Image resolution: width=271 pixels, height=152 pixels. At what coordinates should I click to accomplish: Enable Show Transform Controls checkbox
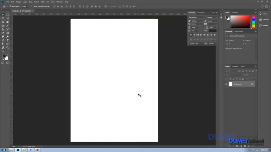pyautogui.click(x=32, y=6)
